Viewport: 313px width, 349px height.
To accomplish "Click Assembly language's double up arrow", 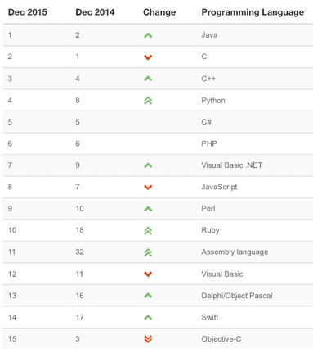I will (x=148, y=252).
